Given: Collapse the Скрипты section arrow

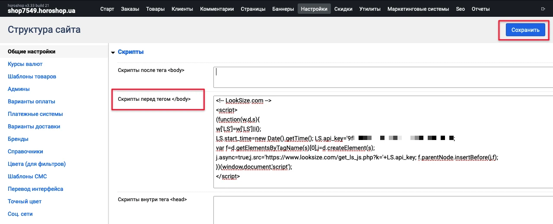Looking at the screenshot, I should [113, 52].
